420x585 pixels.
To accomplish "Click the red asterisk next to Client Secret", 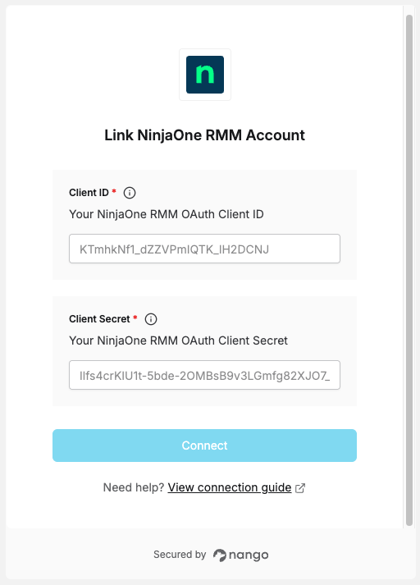I will pos(135,318).
